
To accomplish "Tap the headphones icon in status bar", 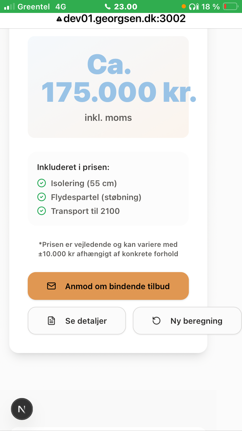I will coord(194,6).
